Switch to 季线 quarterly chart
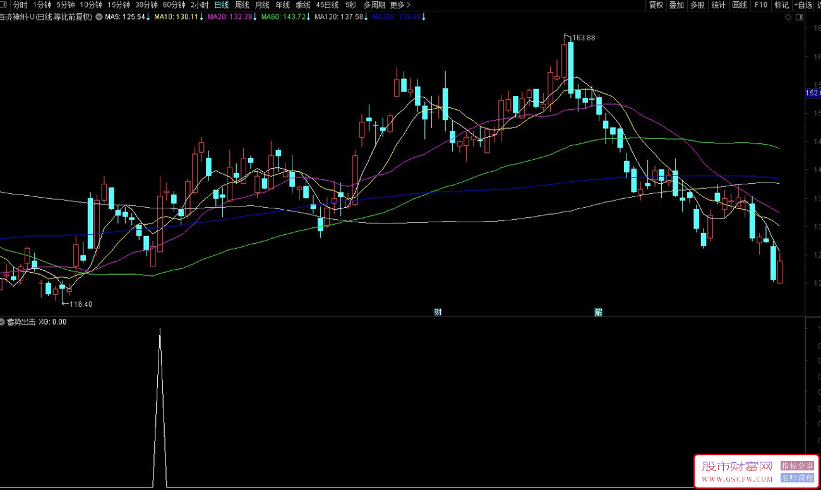Viewport: 821px width, 490px height. pos(303,5)
